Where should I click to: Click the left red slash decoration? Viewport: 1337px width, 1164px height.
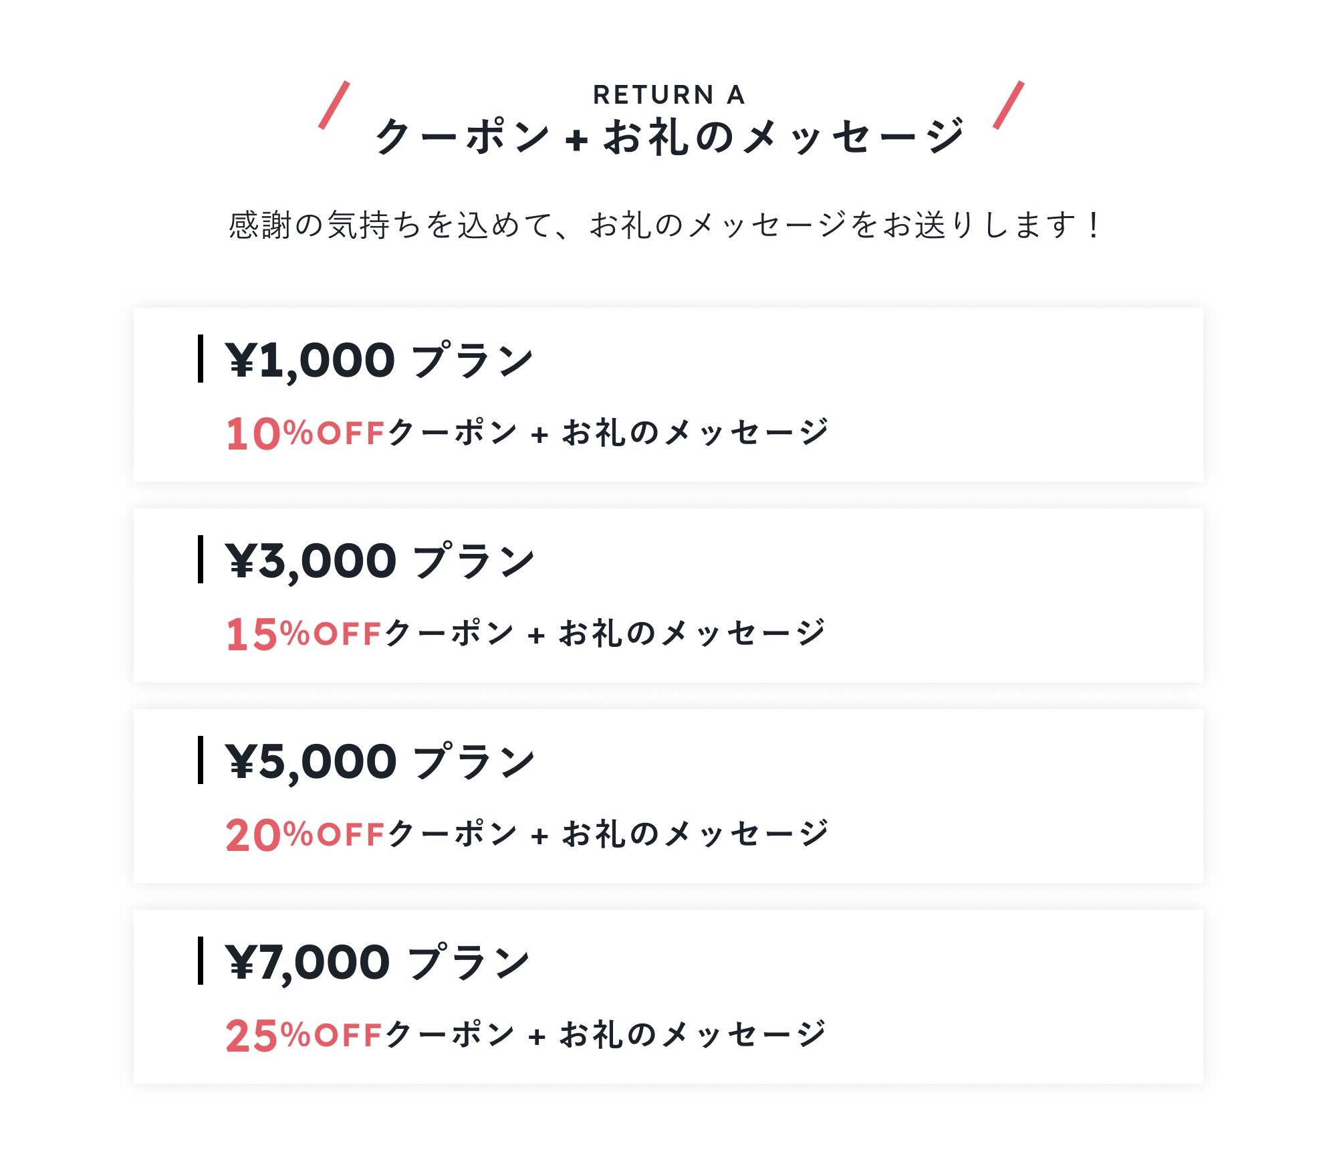pos(334,105)
